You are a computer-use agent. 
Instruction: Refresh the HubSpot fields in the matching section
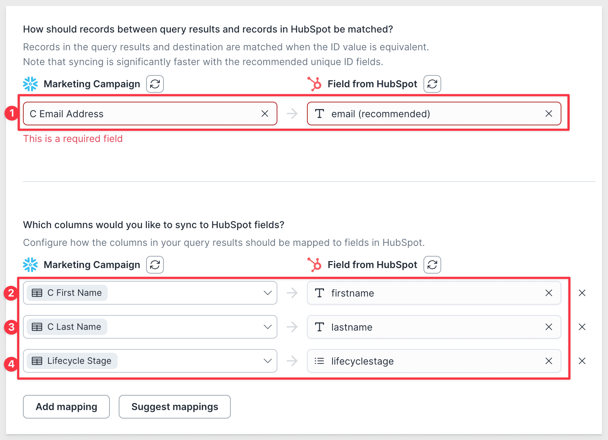pyautogui.click(x=432, y=84)
